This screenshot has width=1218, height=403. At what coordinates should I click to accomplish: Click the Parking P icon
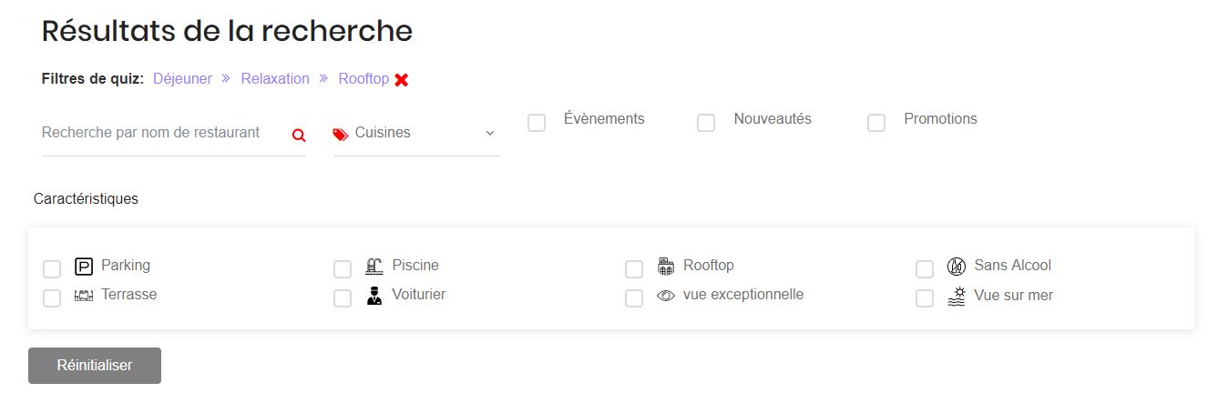coord(84,267)
